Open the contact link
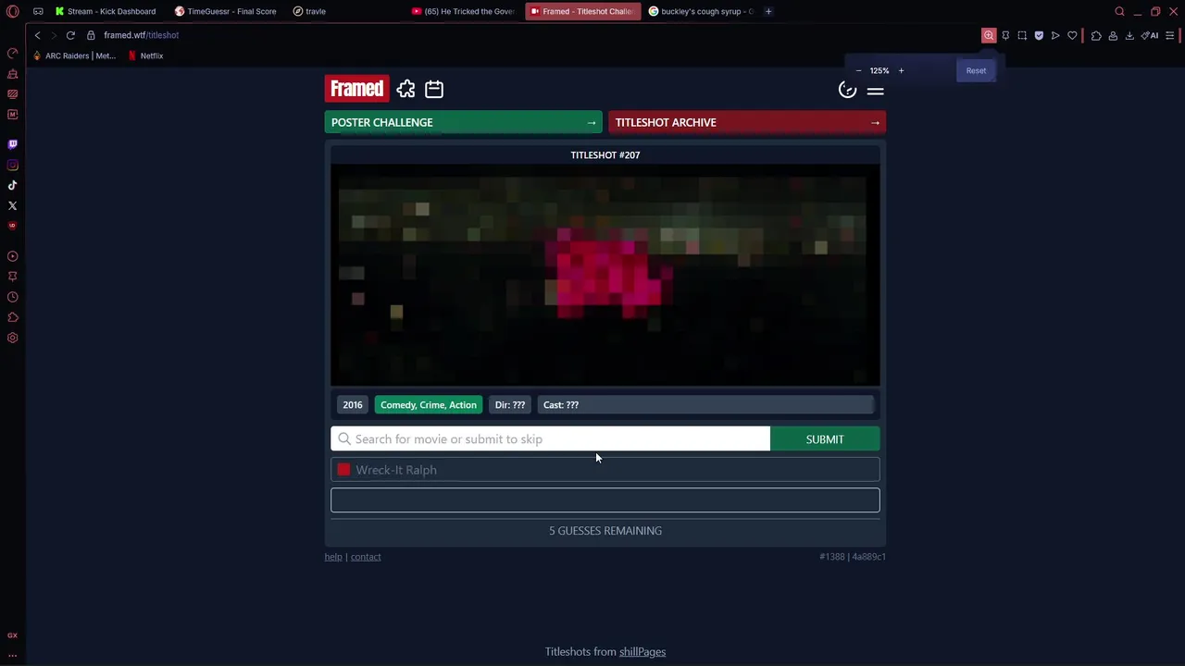The image size is (1185, 666). point(366,557)
